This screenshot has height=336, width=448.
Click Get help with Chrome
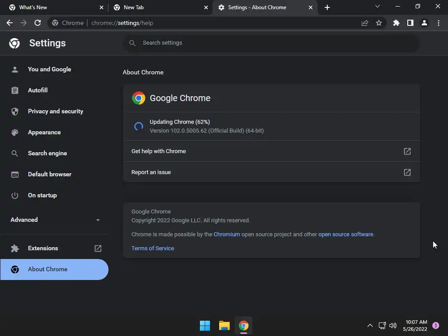coord(271,151)
